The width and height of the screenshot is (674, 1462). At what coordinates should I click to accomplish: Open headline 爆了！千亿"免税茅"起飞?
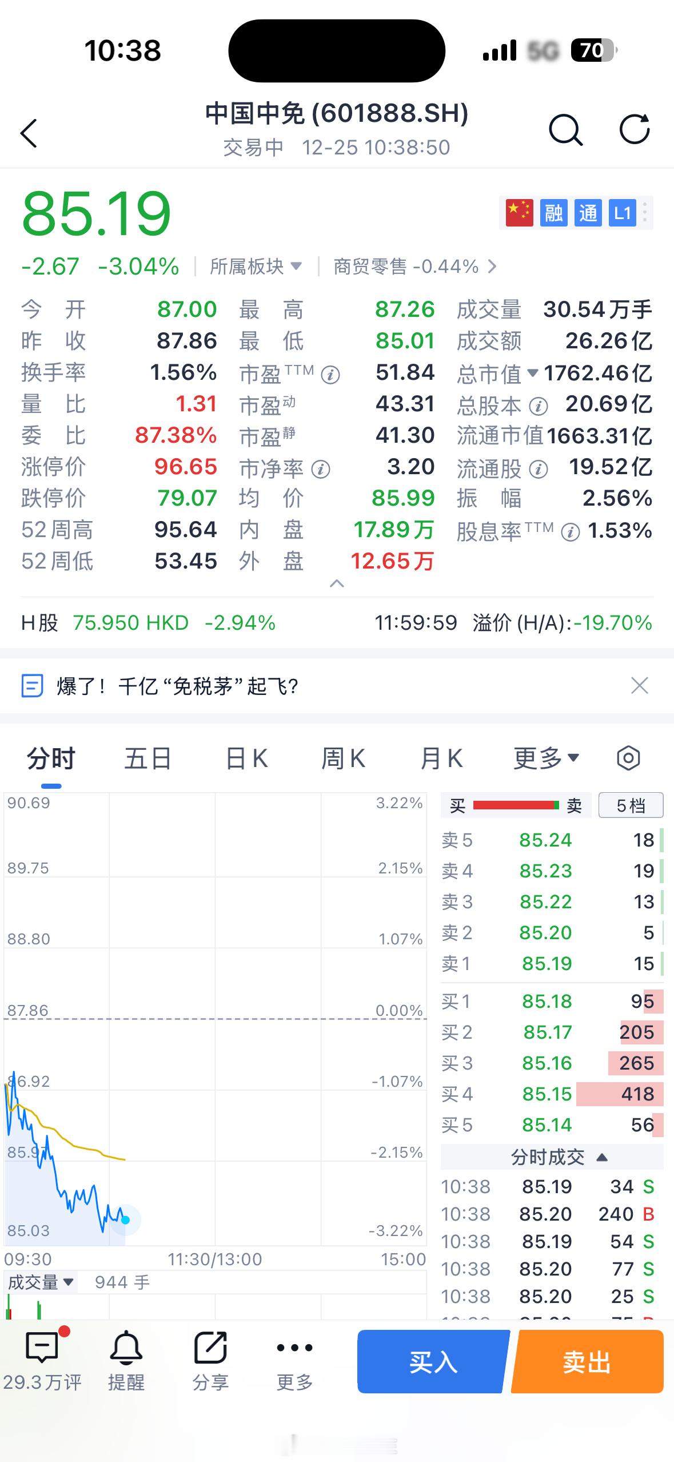click(x=177, y=685)
